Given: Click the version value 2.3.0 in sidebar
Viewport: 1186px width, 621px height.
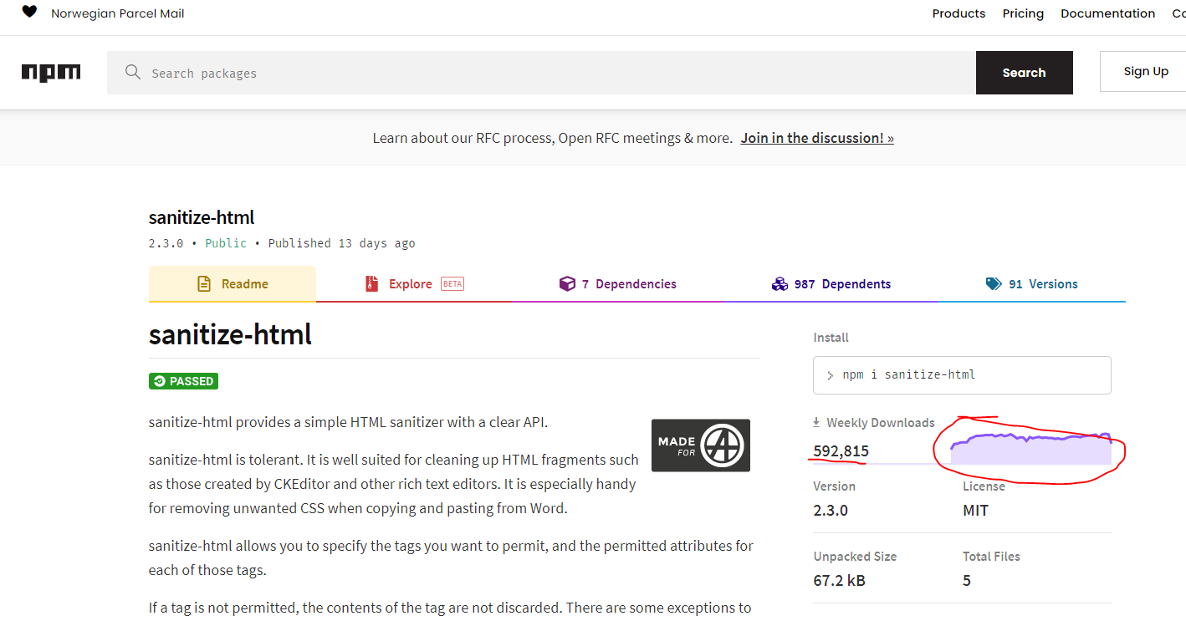Looking at the screenshot, I should [831, 510].
